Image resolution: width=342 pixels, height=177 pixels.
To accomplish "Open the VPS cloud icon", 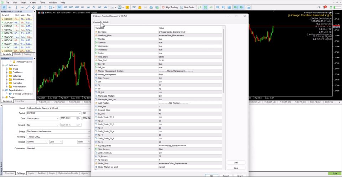I will tap(151, 7).
